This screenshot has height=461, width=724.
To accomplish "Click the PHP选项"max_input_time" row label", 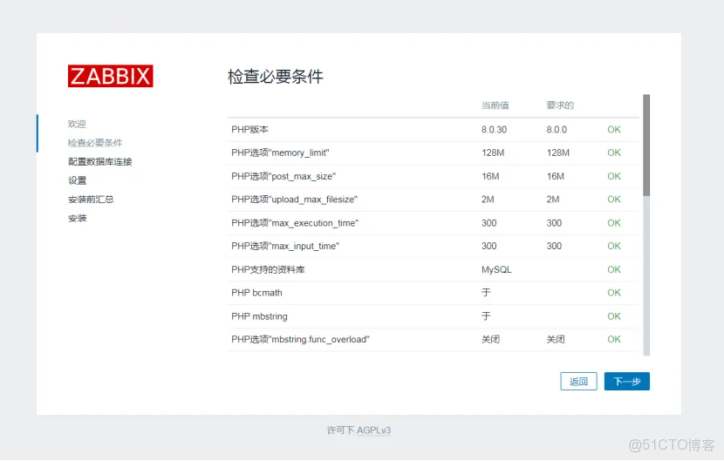I will tap(285, 246).
